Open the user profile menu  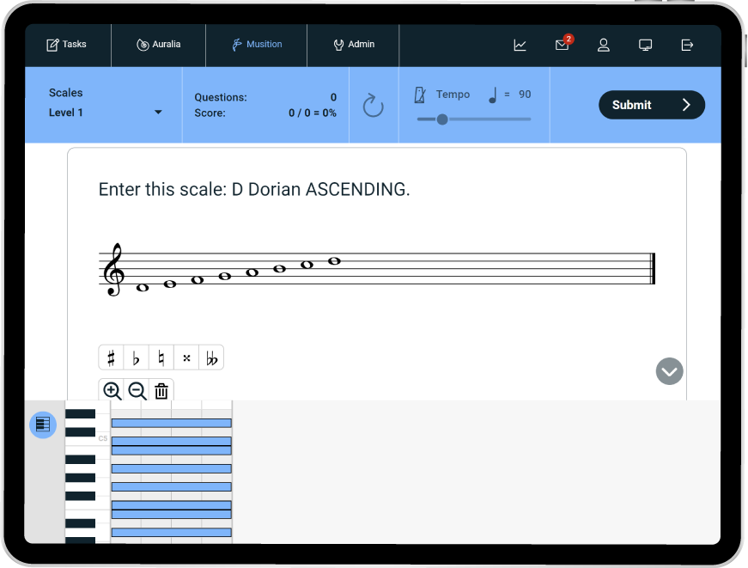click(604, 45)
